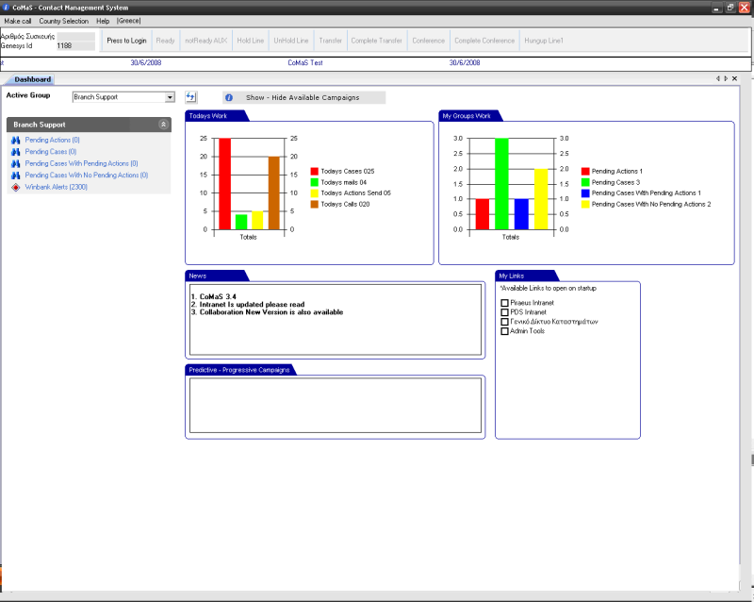Click news item 'Collaboration New Version is also available'

click(x=271, y=312)
